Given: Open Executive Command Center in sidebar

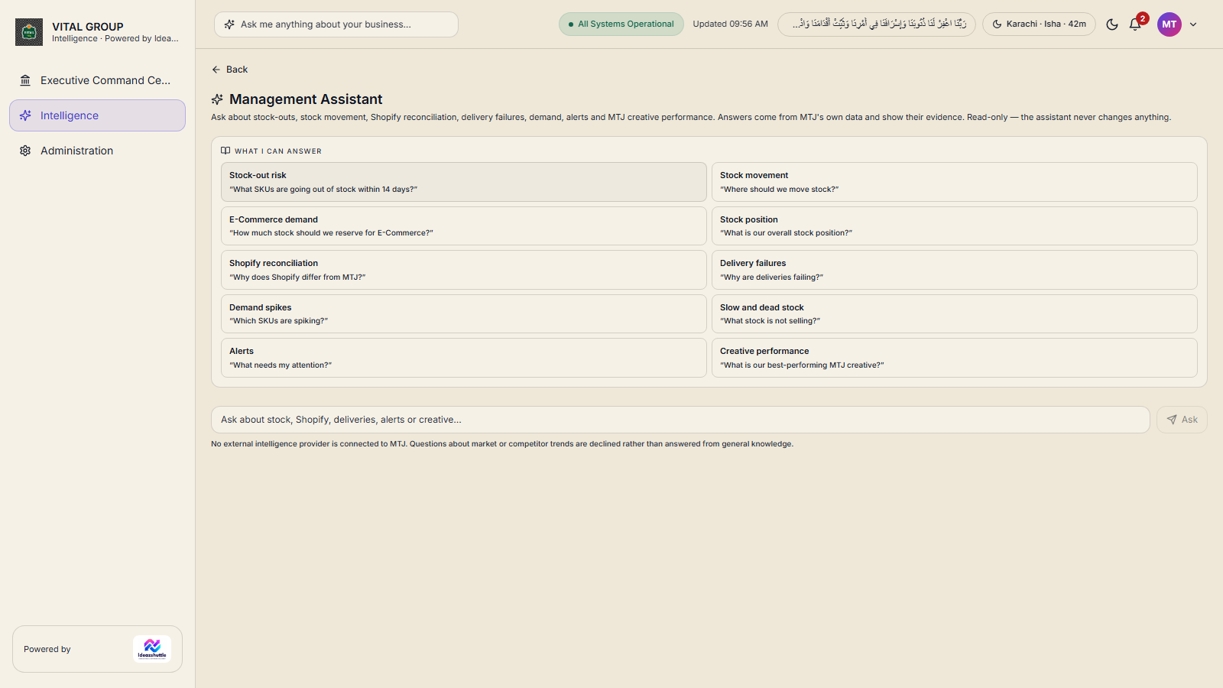Looking at the screenshot, I should [97, 80].
